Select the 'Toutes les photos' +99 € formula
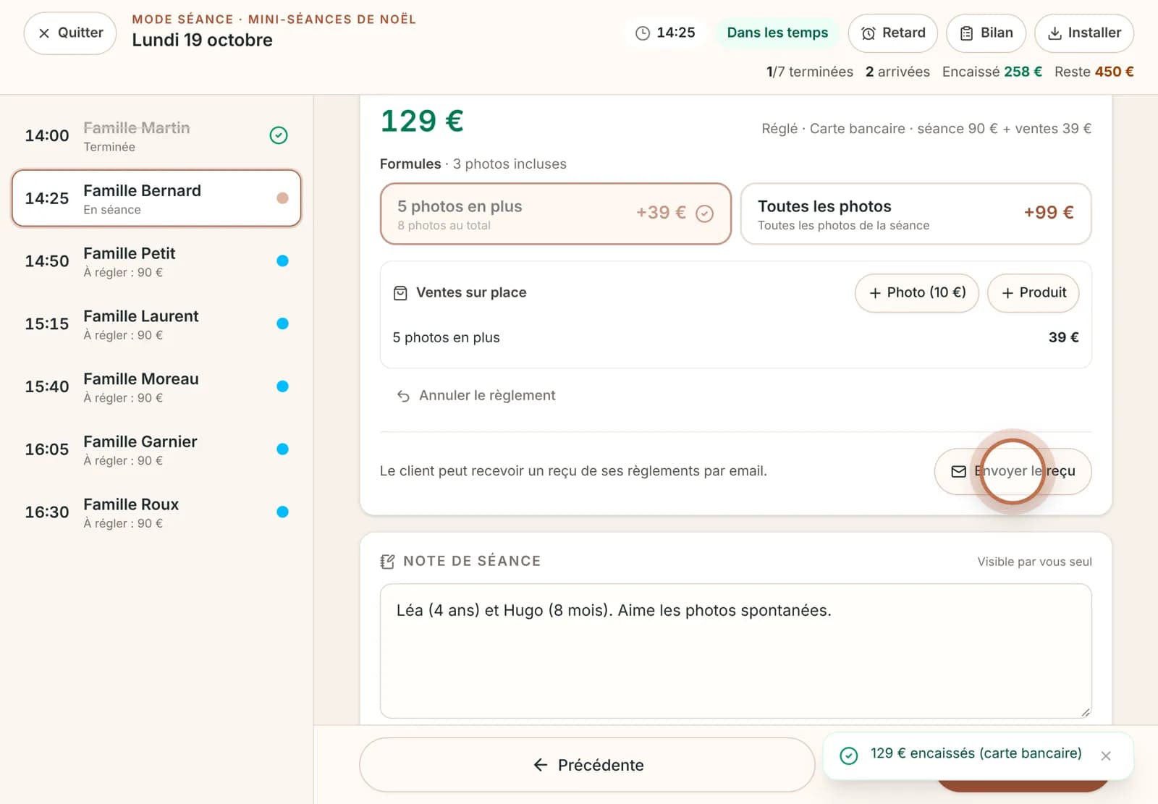This screenshot has width=1158, height=804. [916, 214]
